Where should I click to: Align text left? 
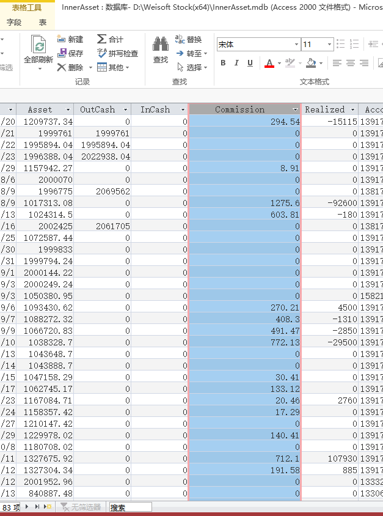[x=337, y=63]
